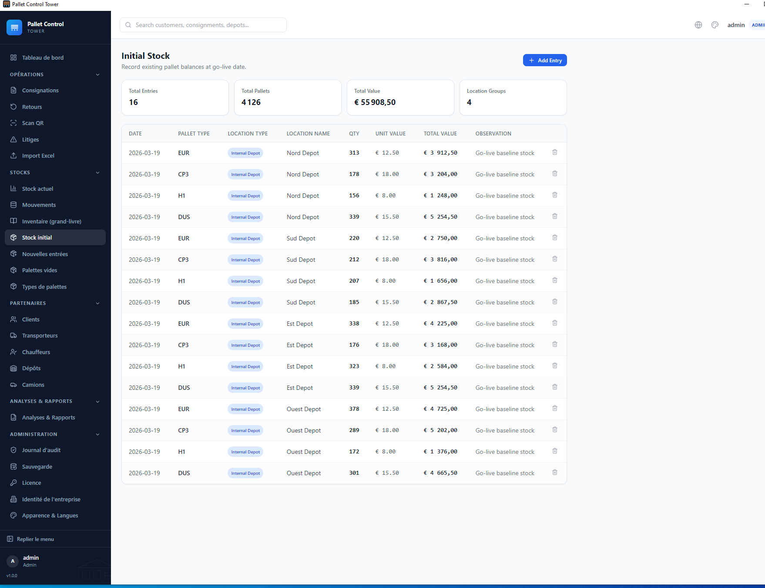Viewport: 765px width, 588px height.
Task: Collapse the STOCKS section
Action: pyautogui.click(x=55, y=172)
